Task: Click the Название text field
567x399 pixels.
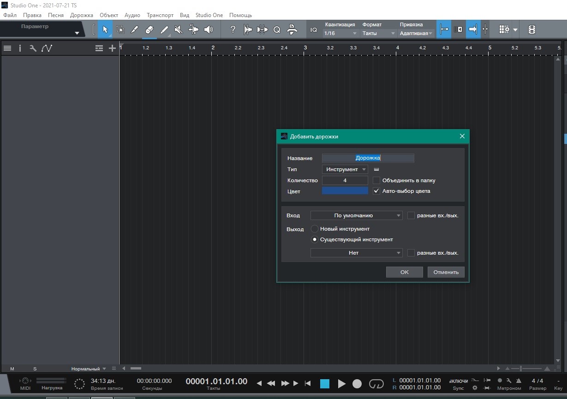Action: click(368, 158)
